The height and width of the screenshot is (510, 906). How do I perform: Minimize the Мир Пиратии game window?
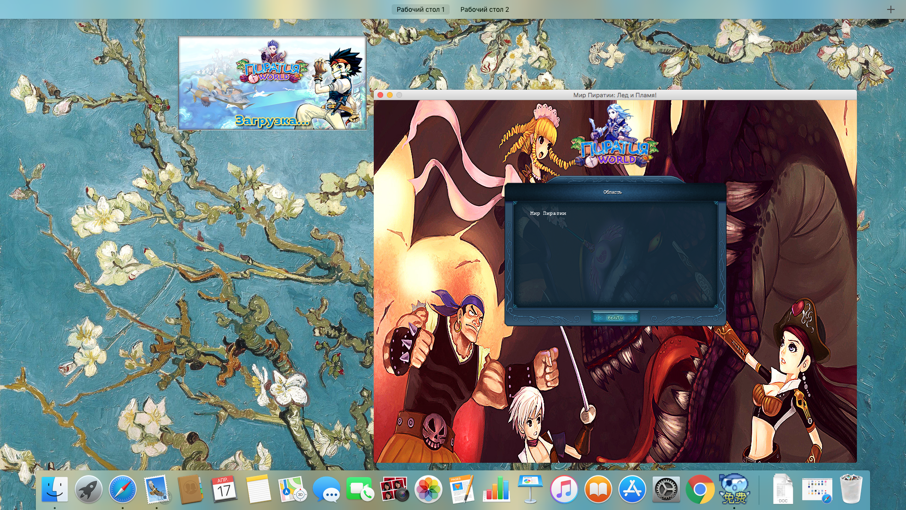pyautogui.click(x=390, y=95)
